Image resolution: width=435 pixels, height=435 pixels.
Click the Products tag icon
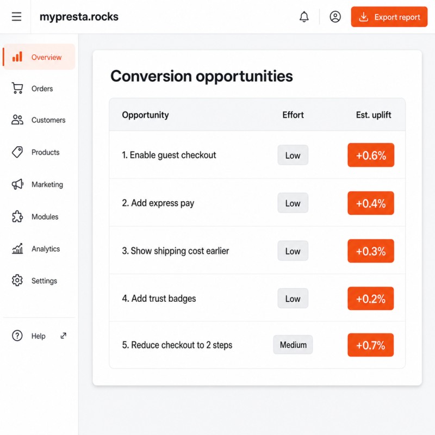pyautogui.click(x=17, y=152)
